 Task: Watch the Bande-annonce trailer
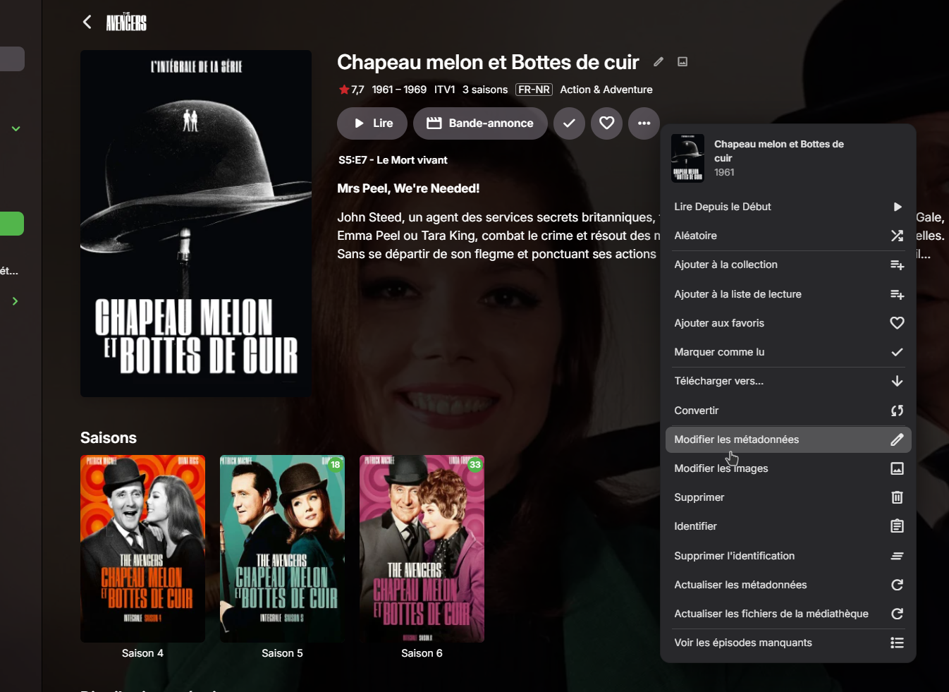[480, 123]
